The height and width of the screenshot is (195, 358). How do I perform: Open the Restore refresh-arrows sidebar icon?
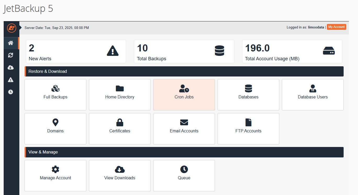pos(11,55)
